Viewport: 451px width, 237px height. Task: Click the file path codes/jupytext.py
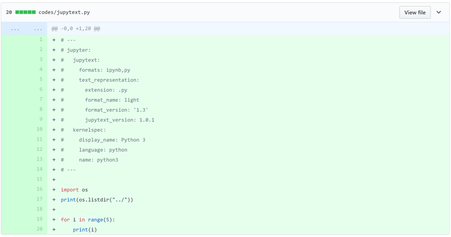pos(64,12)
